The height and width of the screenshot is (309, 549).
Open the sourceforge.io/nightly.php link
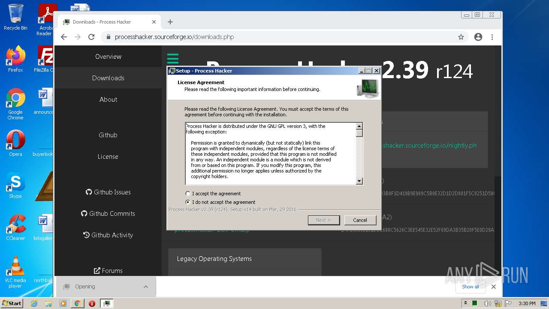point(429,145)
